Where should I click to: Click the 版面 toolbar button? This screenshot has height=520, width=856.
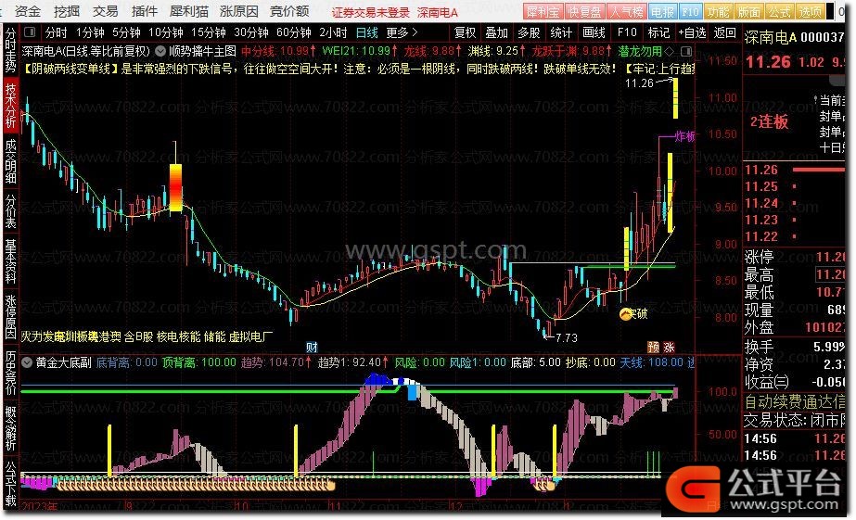point(748,11)
